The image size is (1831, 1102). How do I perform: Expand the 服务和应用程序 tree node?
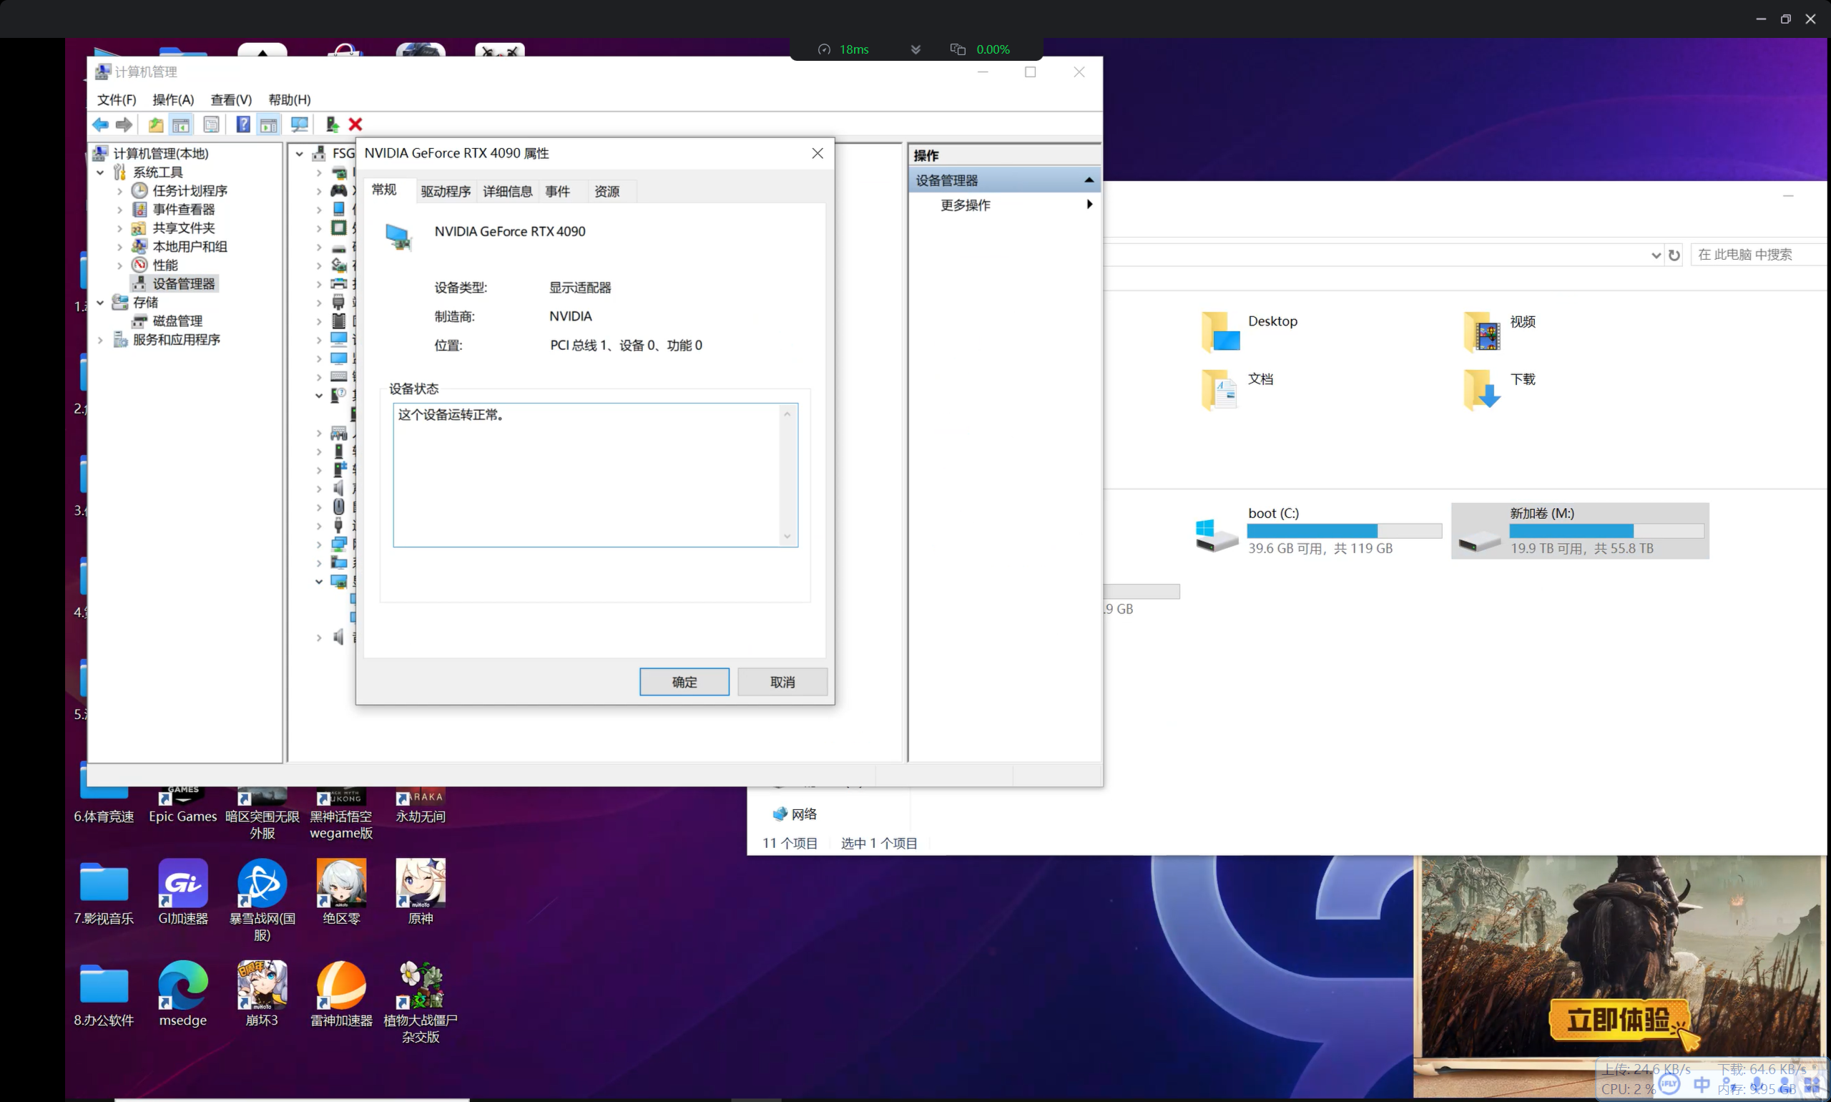(x=100, y=339)
